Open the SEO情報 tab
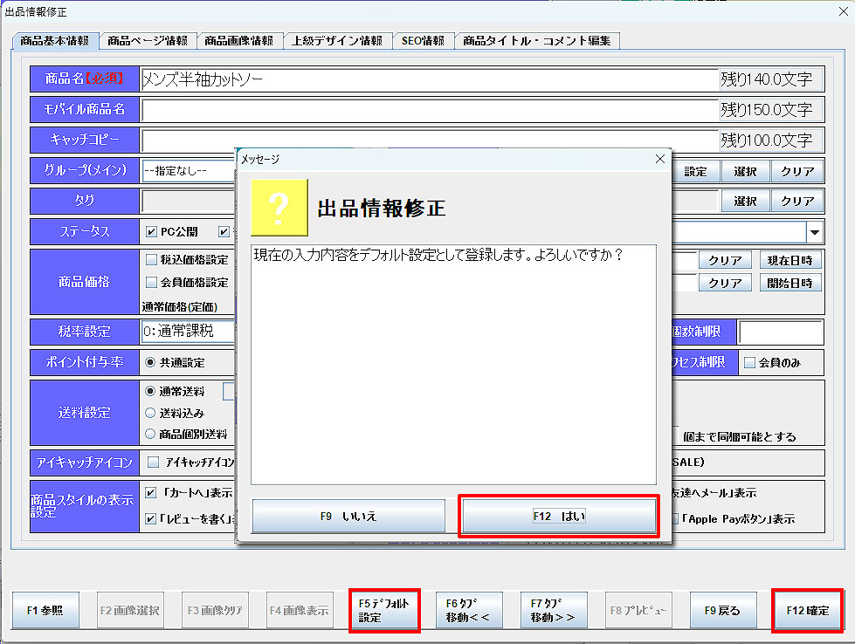 [x=423, y=41]
